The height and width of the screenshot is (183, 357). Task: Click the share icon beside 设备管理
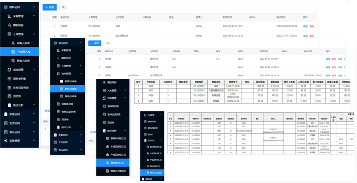click(x=6, y=141)
